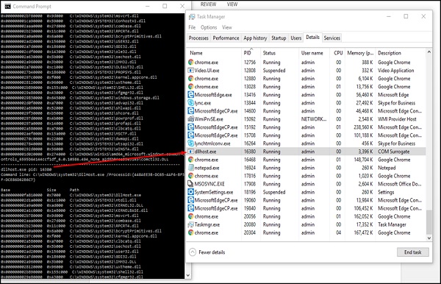The image size is (441, 284).
Task: Select the MSOSYNC.EXE file icon
Action: (x=190, y=184)
